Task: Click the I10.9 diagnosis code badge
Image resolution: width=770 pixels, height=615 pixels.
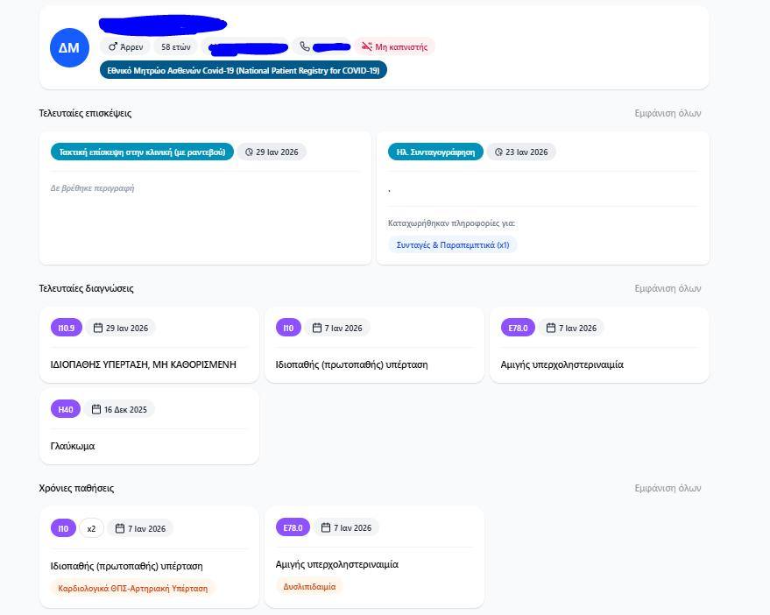Action: pos(66,329)
